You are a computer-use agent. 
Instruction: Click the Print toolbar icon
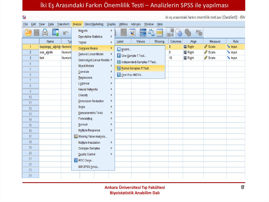point(45,33)
